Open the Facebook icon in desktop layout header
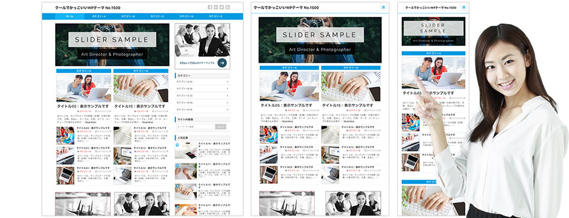Viewport: 569px width, 218px height. [210, 7]
